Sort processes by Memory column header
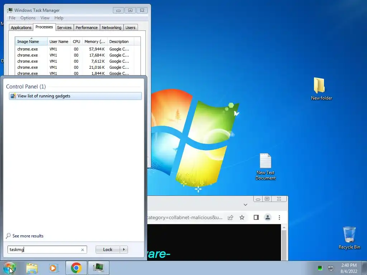Viewport: 367px width, 275px height. pos(95,42)
